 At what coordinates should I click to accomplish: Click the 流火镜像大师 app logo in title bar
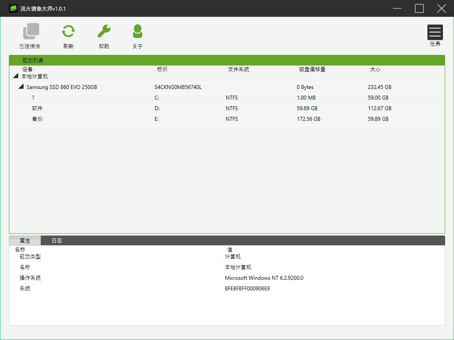click(13, 8)
